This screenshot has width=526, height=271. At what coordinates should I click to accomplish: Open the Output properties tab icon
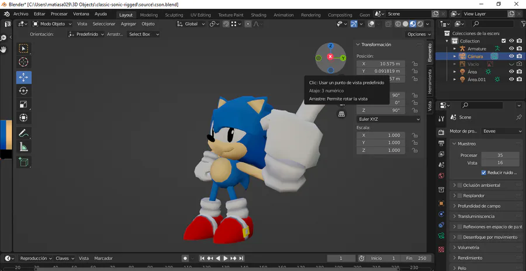coord(441,143)
